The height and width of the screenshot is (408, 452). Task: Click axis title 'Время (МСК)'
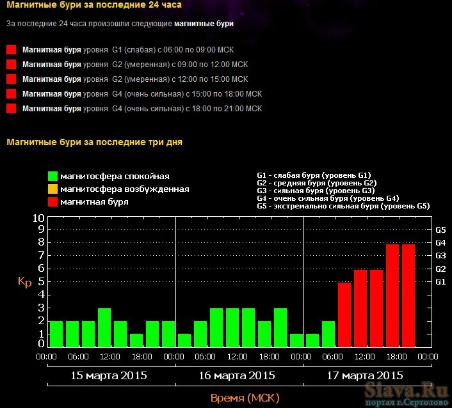(245, 398)
